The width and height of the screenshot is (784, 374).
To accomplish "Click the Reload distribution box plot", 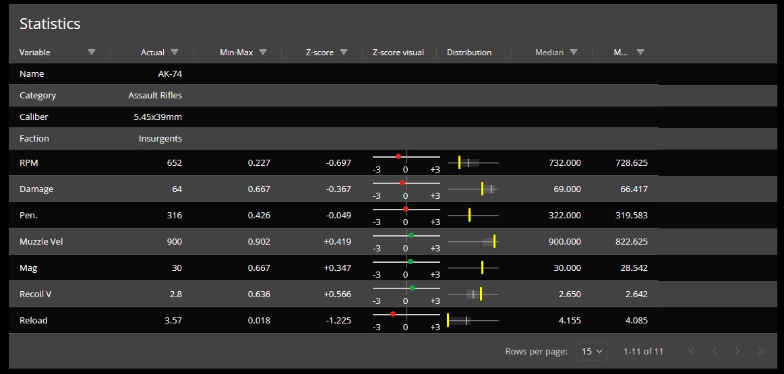I will coord(473,320).
